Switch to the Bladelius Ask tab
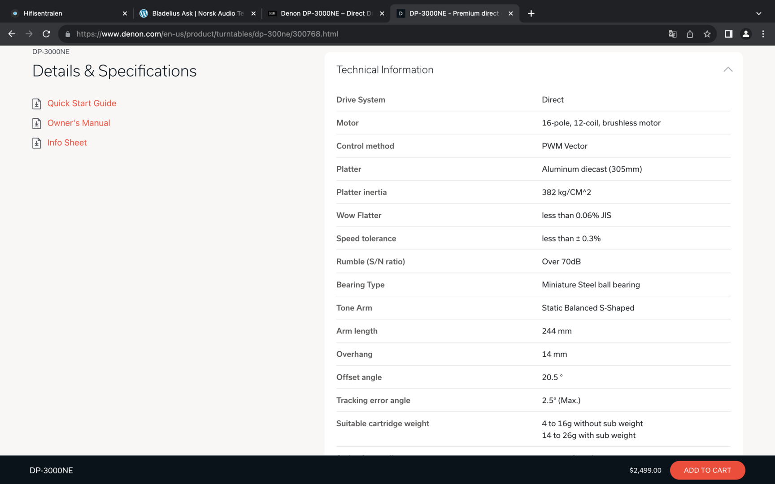This screenshot has width=775, height=484. (x=197, y=13)
